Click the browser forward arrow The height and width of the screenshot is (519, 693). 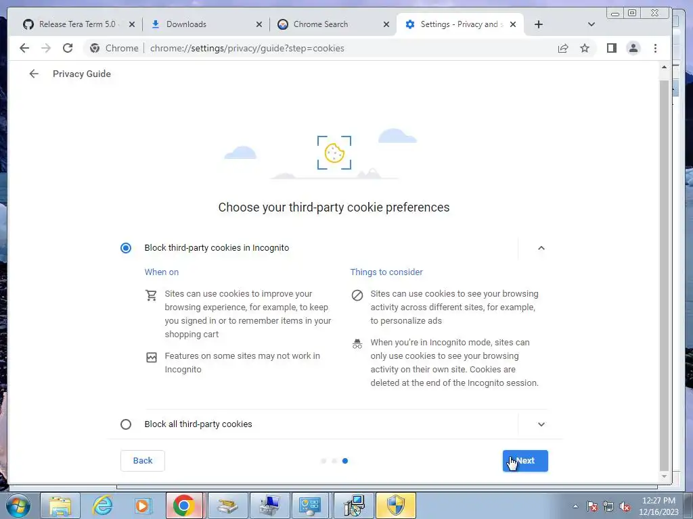46,48
